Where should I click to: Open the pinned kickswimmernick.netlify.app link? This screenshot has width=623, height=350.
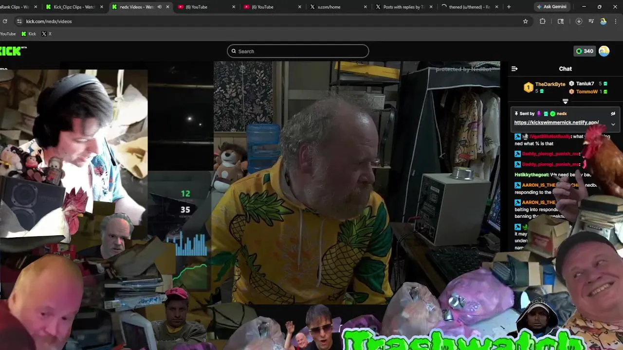click(556, 122)
